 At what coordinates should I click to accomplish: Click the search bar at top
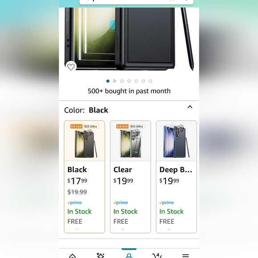click(x=137, y=2)
